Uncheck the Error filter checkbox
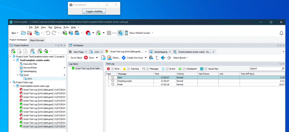289x132 pixels. [112, 69]
